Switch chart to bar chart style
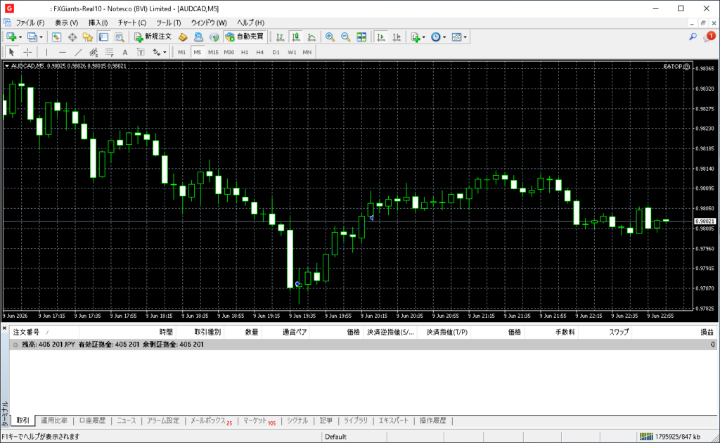This screenshot has height=443, width=720. click(x=280, y=37)
